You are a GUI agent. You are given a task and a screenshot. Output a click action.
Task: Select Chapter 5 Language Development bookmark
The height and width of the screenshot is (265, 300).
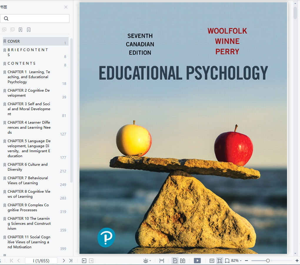pos(36,148)
